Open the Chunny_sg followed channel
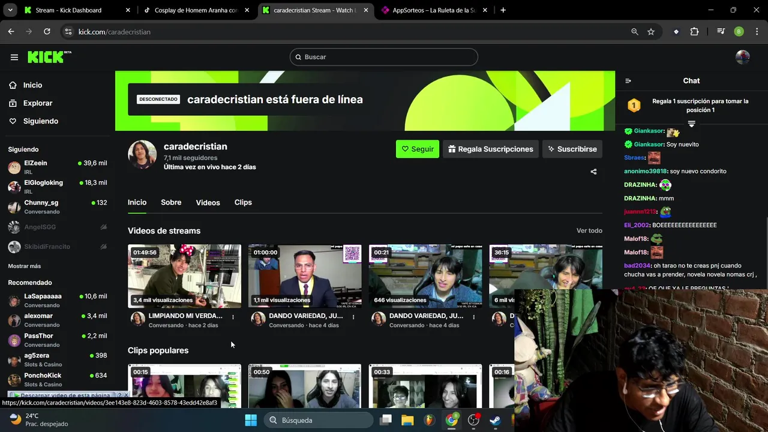 click(58, 207)
